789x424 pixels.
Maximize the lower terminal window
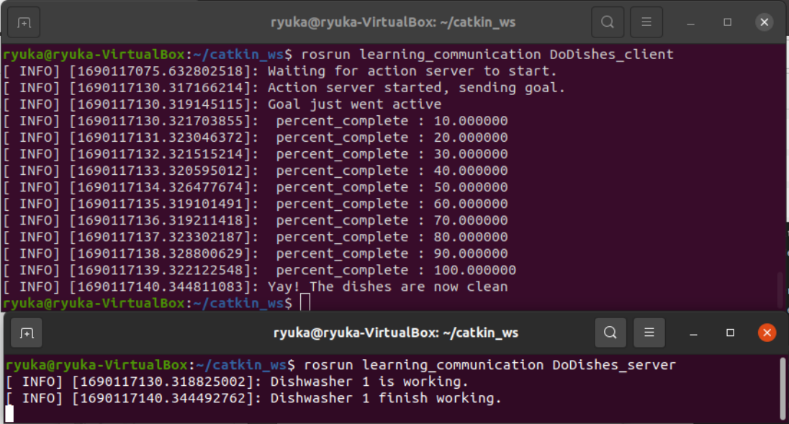730,333
